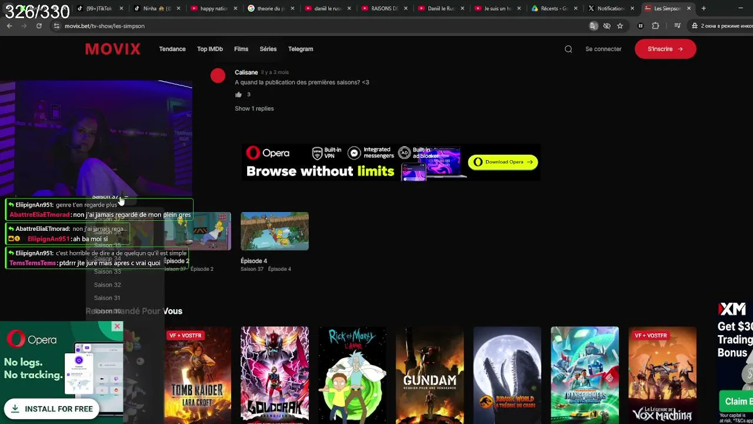The height and width of the screenshot is (424, 753).
Task: Click the crossed-out eye tracking icon
Action: click(x=607, y=26)
